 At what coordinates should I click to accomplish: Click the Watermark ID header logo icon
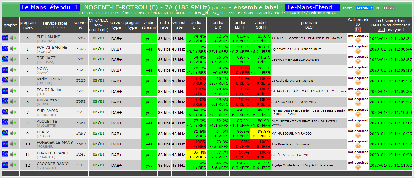[x=358, y=29]
